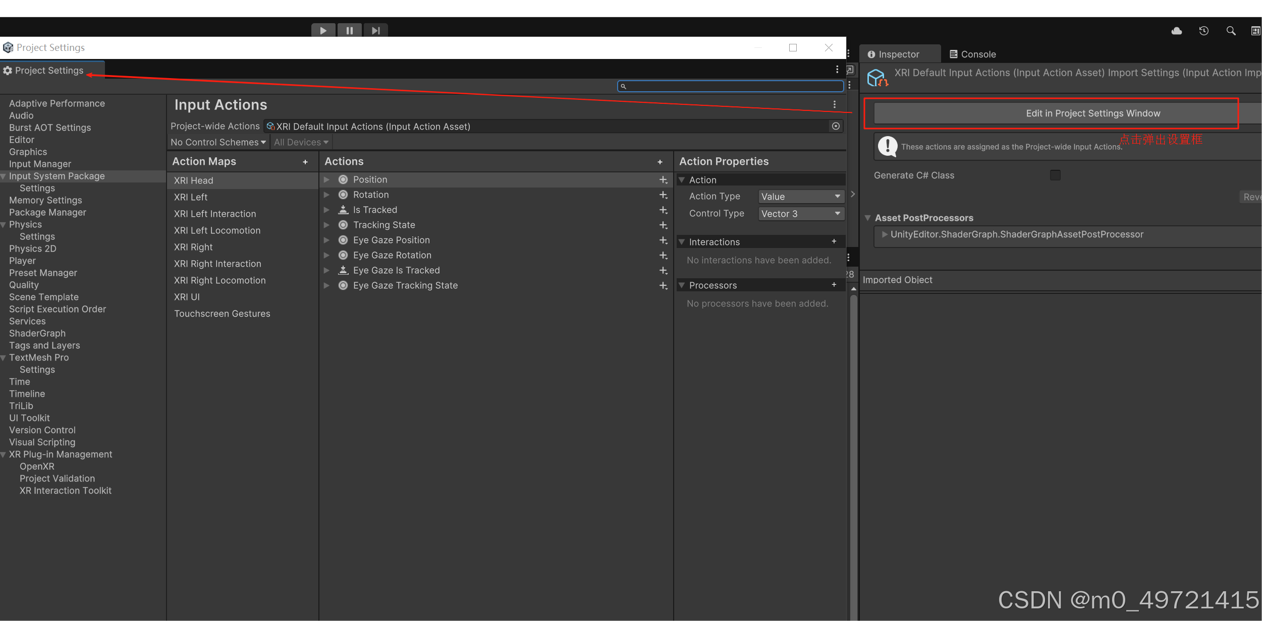Open the Control Type dropdown
Image resolution: width=1262 pixels, height=621 pixels.
(x=801, y=214)
